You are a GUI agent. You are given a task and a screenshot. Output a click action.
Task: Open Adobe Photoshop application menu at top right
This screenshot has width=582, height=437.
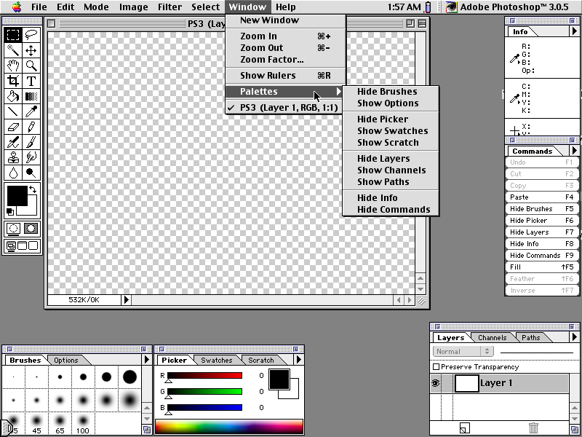point(507,7)
